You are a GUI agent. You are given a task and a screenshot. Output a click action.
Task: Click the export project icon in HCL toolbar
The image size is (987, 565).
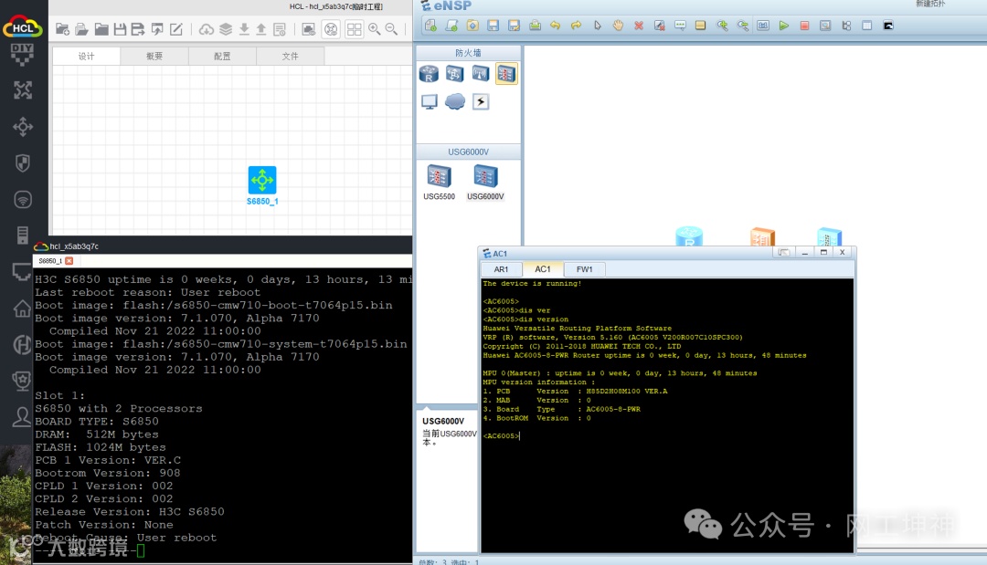pos(138,29)
